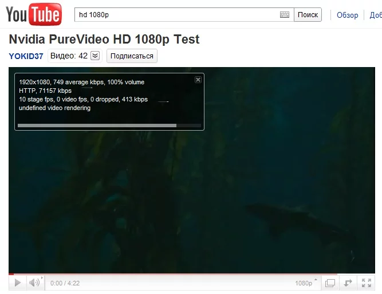Image resolution: width=382 pixels, height=294 pixels.
Task: Toggle the pop-out large player icon
Action: pyautogui.click(x=330, y=283)
